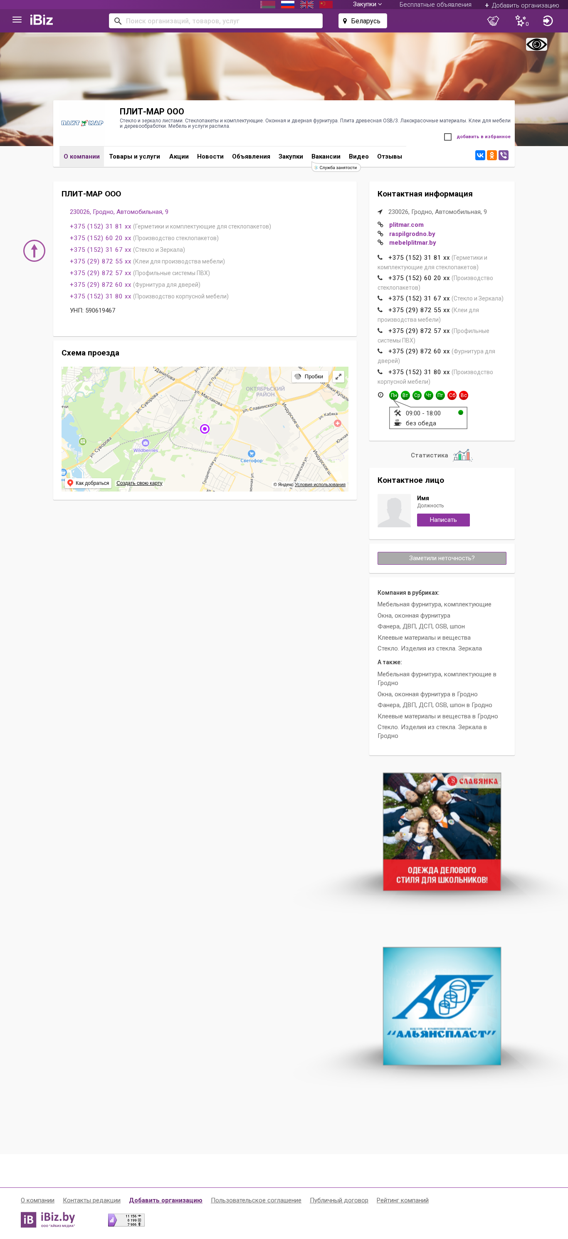Open the hamburger menu icon

[x=17, y=20]
